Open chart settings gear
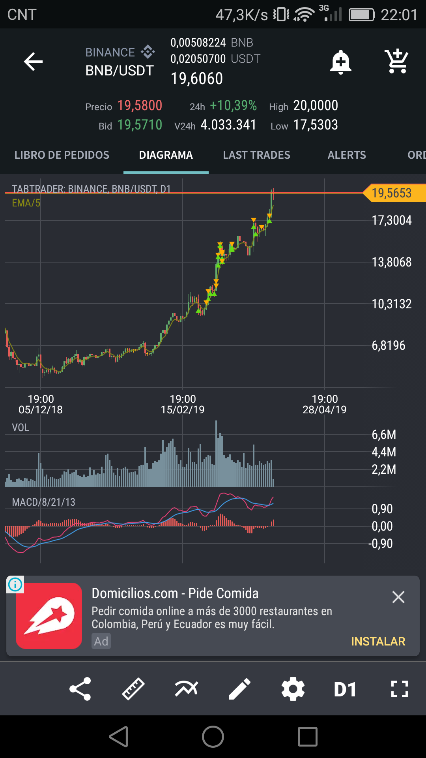 pos(293,689)
